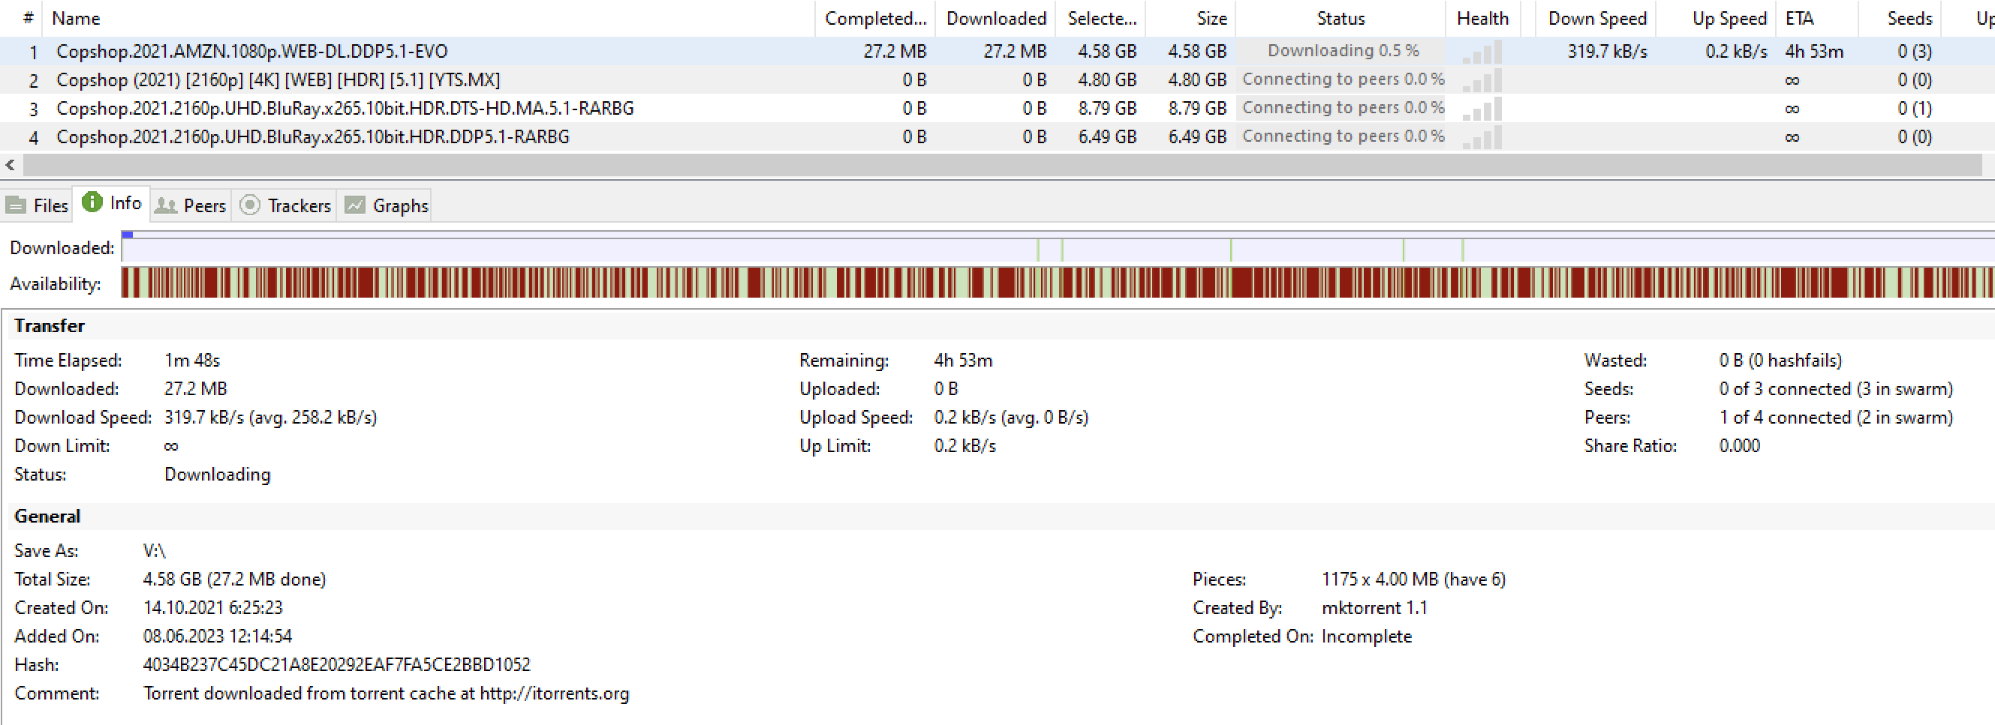Click the Trackers tab circle icon
The height and width of the screenshot is (725, 1995).
pyautogui.click(x=249, y=206)
